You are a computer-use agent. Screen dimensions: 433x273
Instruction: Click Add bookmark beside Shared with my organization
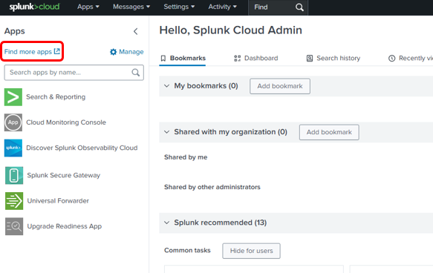point(329,132)
